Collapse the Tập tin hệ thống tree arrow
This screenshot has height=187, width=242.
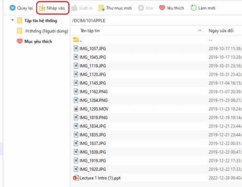[12, 21]
